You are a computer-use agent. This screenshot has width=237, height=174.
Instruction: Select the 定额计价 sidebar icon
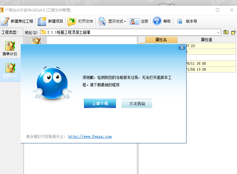(10, 68)
